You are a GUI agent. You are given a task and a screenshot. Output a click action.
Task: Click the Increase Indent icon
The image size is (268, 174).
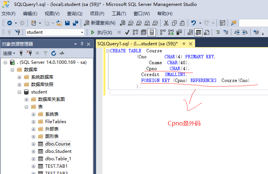[x=245, y=32]
